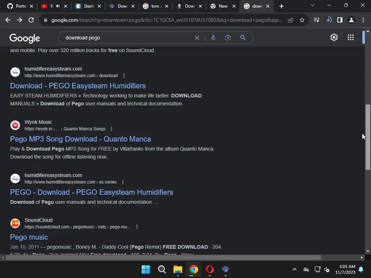
Task: Click the vertical page scrollbar thumb
Action: (368, 137)
